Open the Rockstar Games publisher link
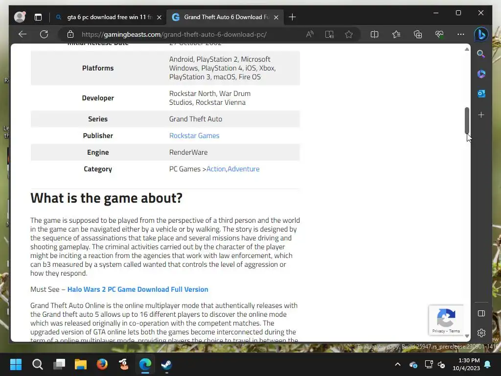This screenshot has height=376, width=501. coord(194,136)
